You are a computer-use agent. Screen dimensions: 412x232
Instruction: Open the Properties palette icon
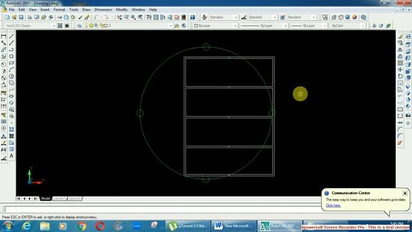(x=149, y=17)
